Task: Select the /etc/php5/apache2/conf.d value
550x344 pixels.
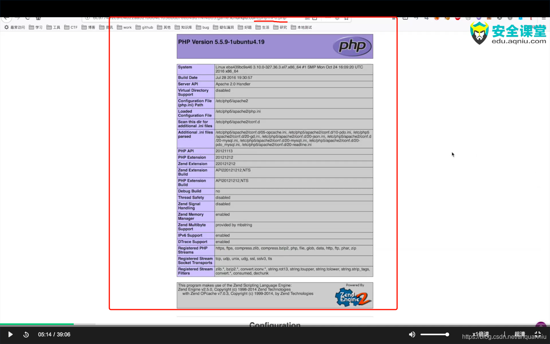Action: coord(238,122)
